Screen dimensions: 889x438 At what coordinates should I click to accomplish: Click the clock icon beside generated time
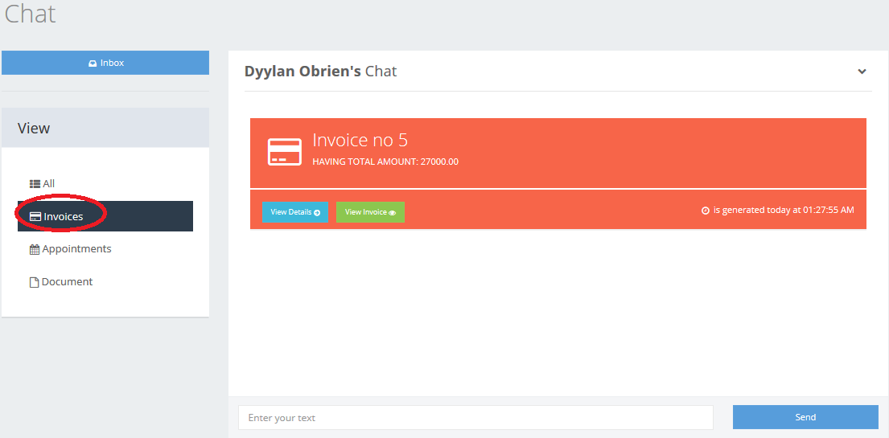tap(706, 211)
